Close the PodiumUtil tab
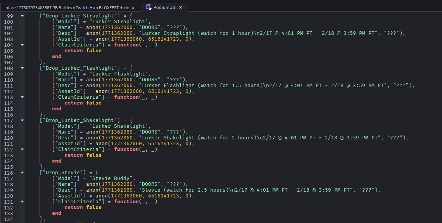The width and height of the screenshot is (442, 223). 181,7
